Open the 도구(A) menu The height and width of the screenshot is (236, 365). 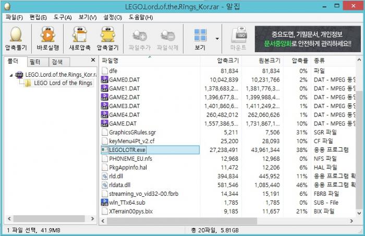63,17
